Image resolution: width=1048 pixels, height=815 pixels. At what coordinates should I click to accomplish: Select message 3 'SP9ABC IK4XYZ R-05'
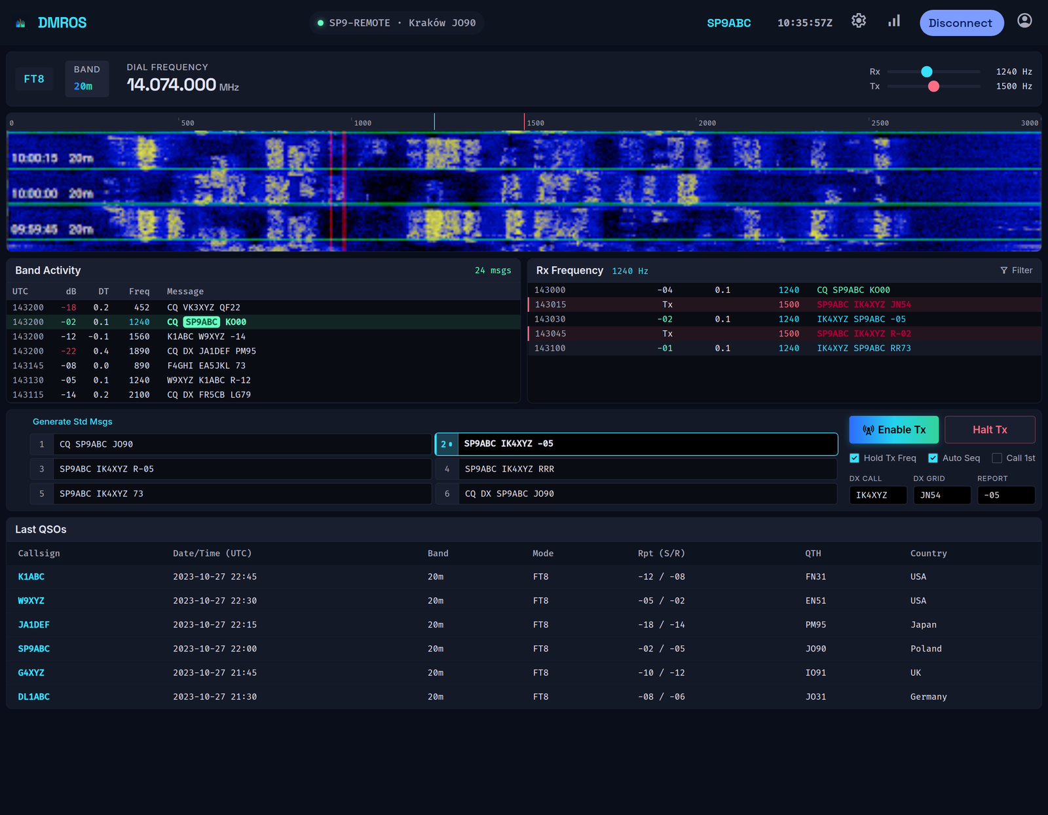(x=231, y=469)
